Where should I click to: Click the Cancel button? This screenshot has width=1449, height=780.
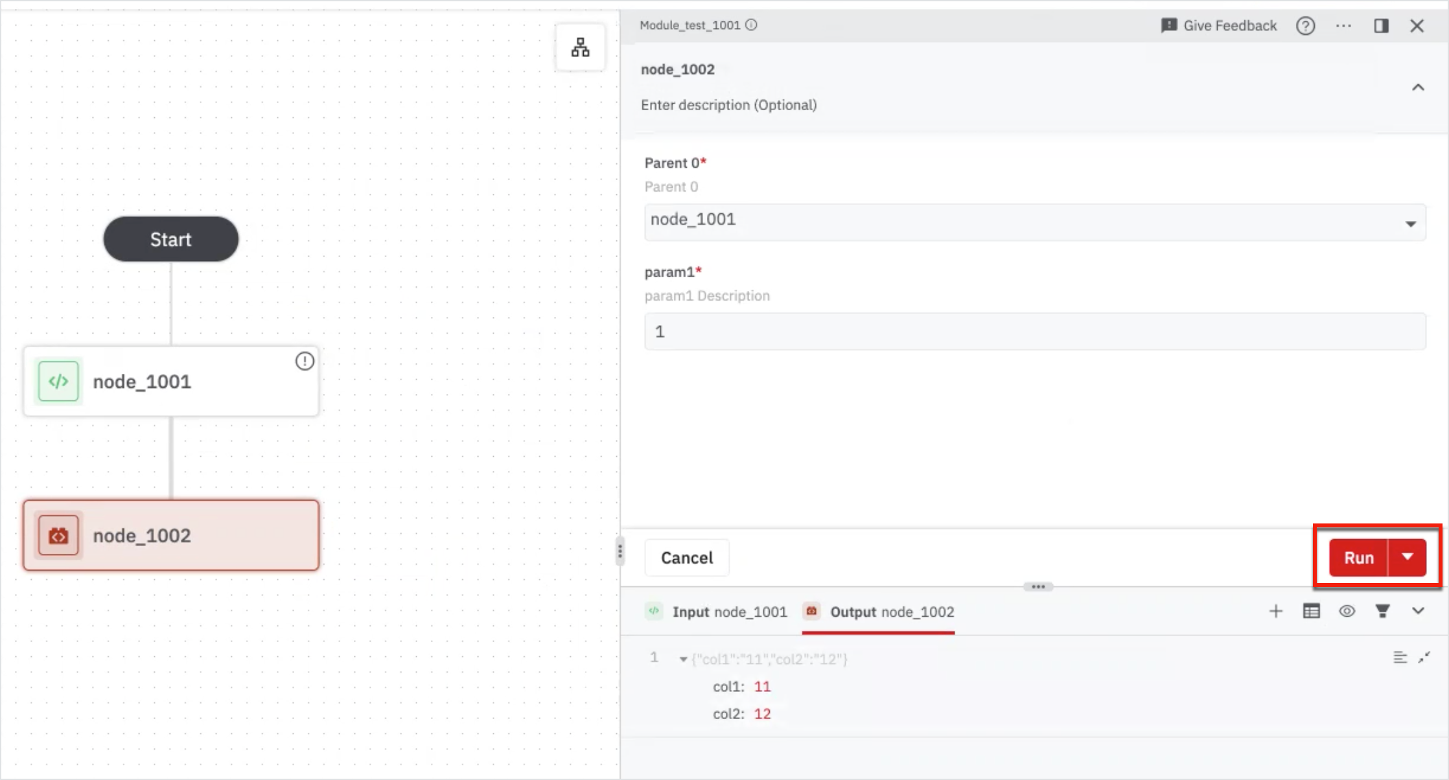point(687,558)
